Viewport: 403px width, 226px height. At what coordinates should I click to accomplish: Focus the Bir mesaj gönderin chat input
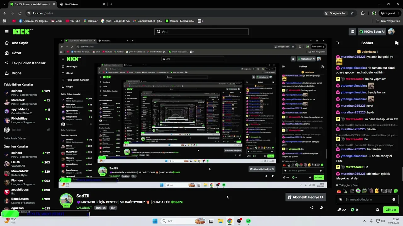coord(367,199)
